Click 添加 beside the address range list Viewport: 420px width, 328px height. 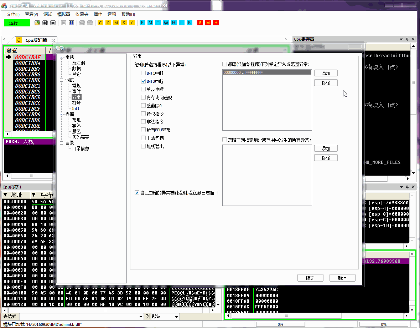click(326, 148)
